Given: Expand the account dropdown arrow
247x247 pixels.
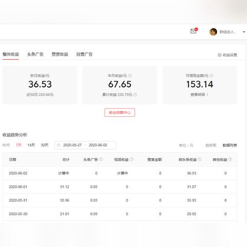Looking at the screenshot, I should pos(244,32).
